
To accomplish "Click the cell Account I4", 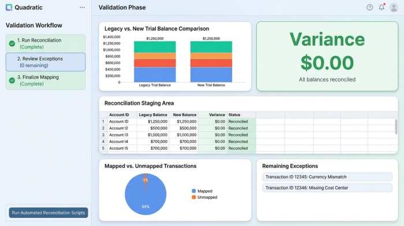I will click(x=122, y=142).
